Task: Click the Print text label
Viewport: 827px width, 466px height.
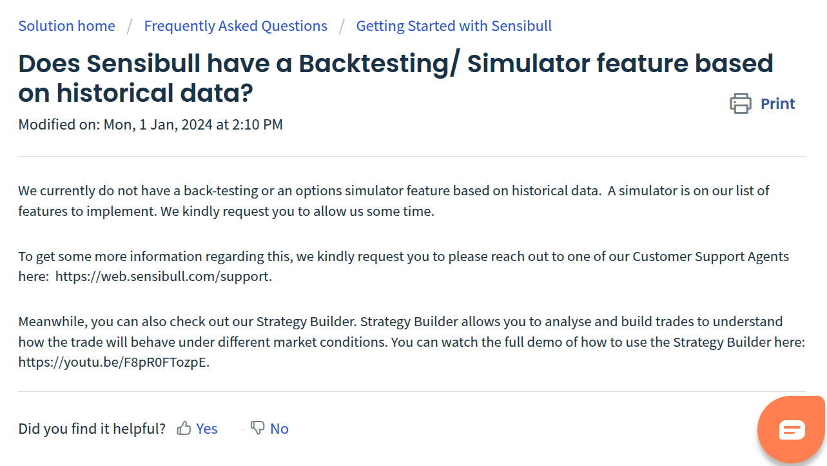Action: tap(777, 104)
